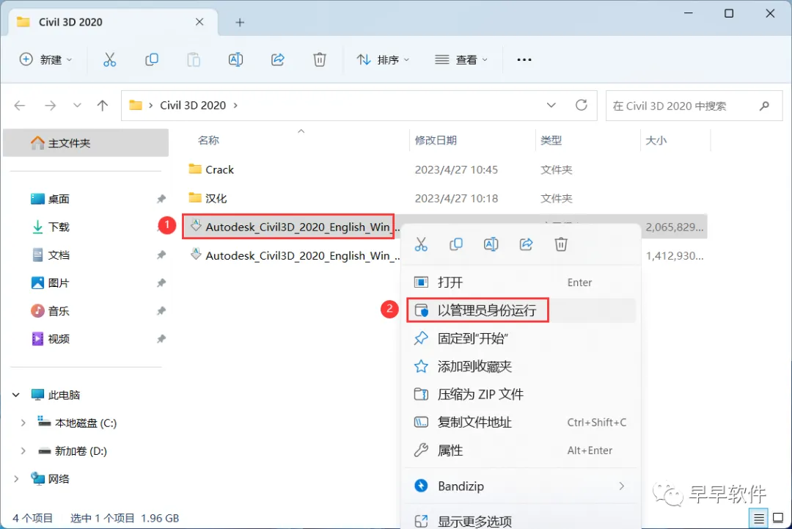This screenshot has height=529, width=792.
Task: Expand 新加卷 (D:) in the tree
Action: tap(23, 450)
